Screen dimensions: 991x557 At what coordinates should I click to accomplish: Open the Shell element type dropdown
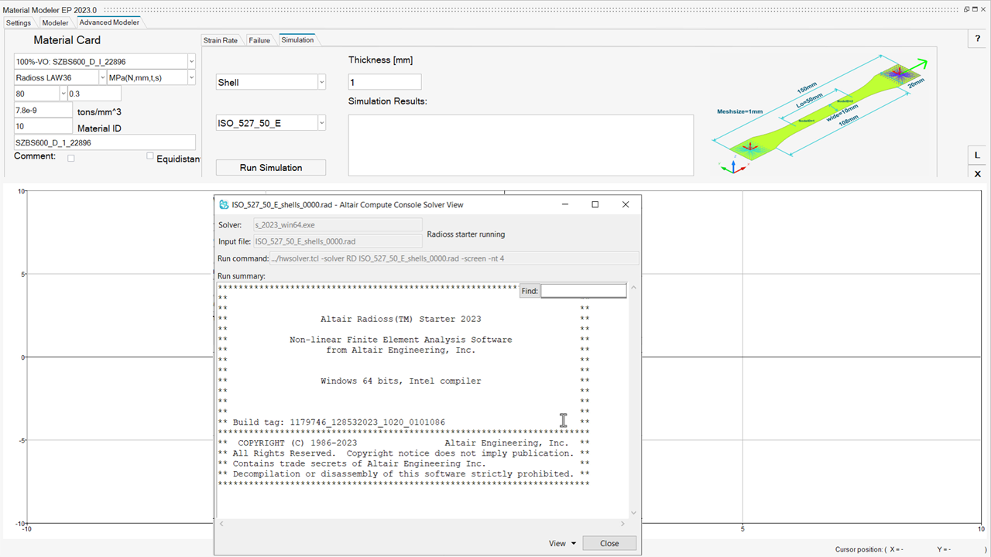[321, 82]
